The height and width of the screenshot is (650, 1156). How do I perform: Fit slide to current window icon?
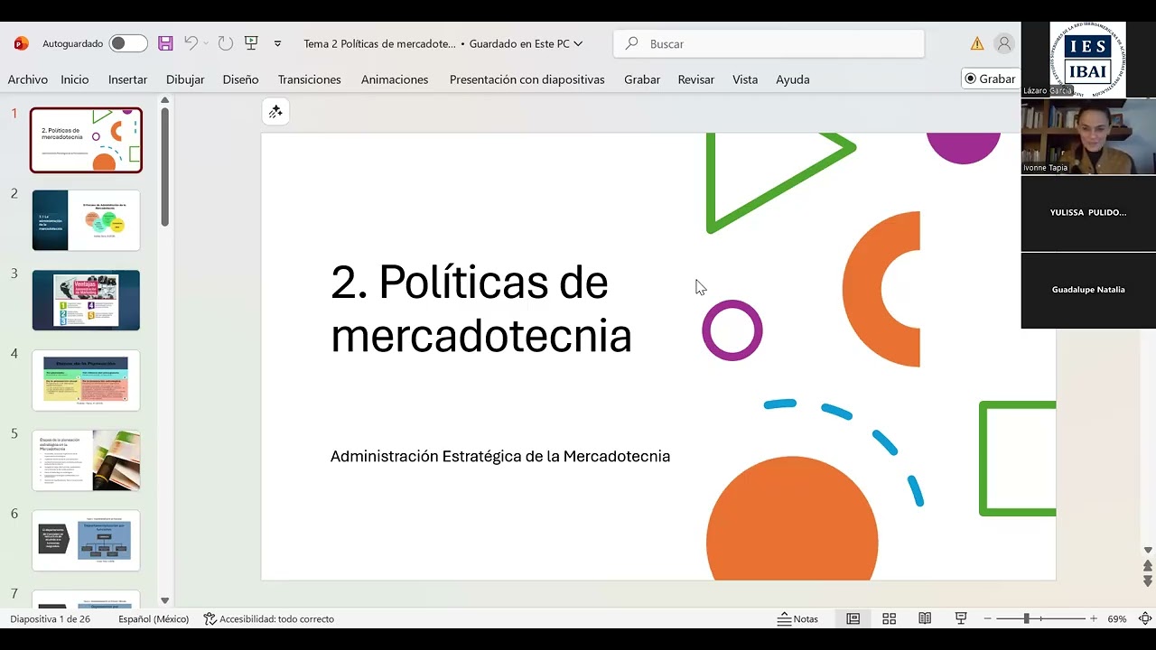click(x=1145, y=619)
